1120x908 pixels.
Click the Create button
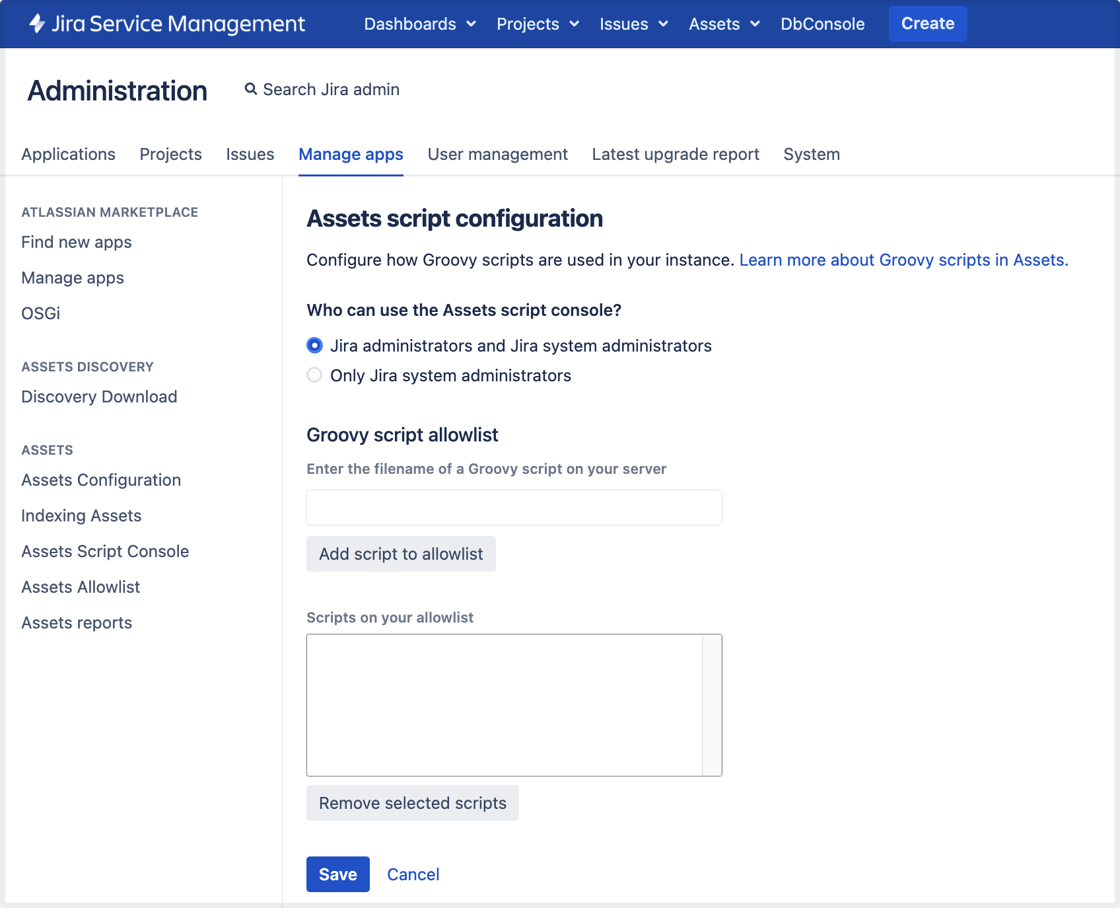(x=928, y=24)
